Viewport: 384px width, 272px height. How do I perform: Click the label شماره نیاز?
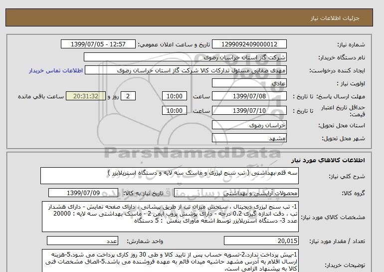(x=351, y=44)
